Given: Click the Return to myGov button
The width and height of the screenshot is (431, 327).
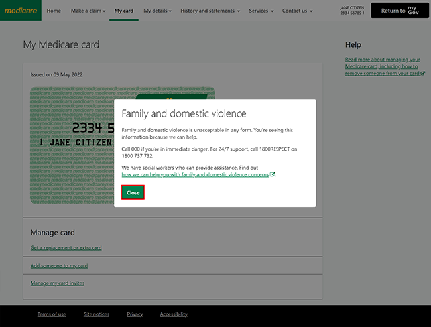Looking at the screenshot, I should click(400, 11).
